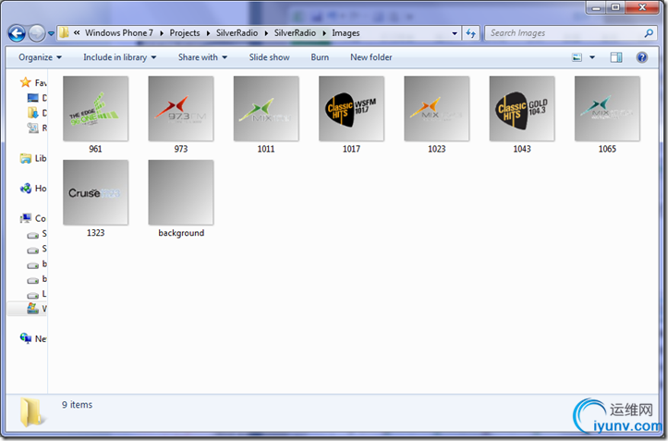
Task: Open the recent locations dropdown arrow
Action: point(51,33)
